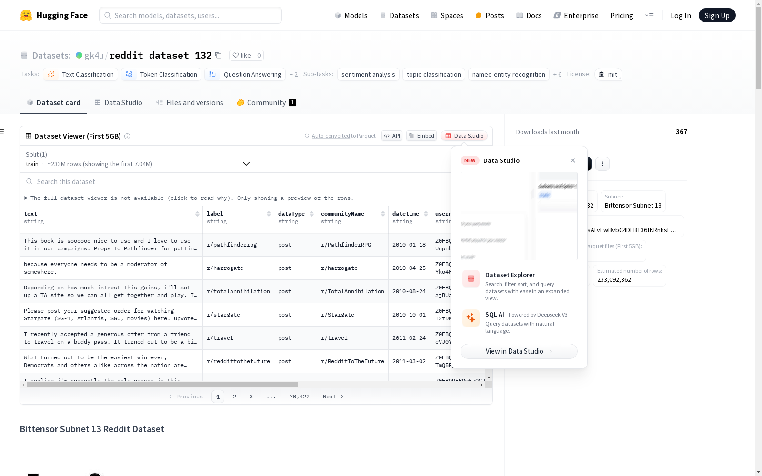Open the Models menu item
The image size is (762, 476).
(x=351, y=15)
